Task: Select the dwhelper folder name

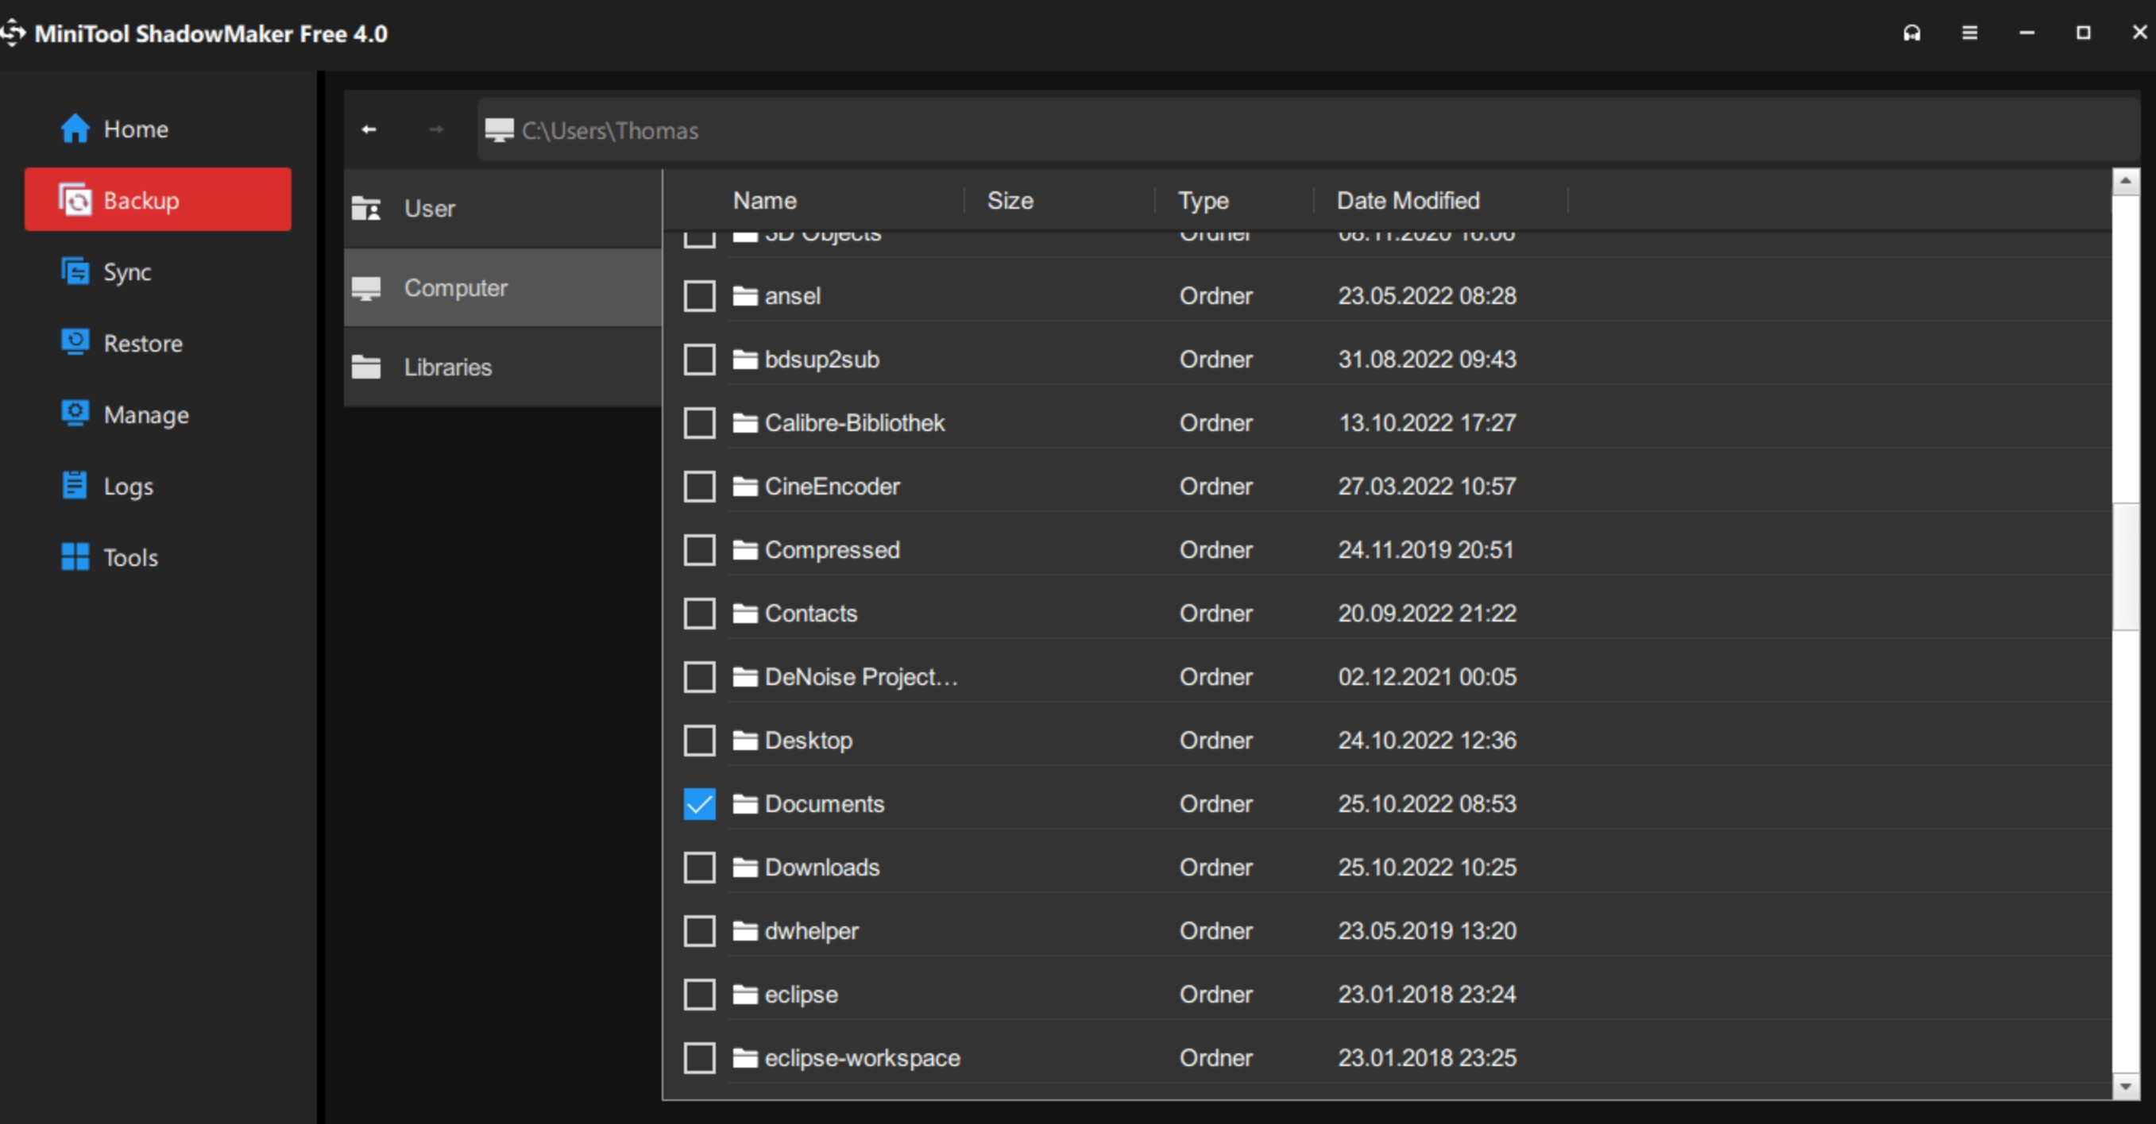Action: point(811,932)
